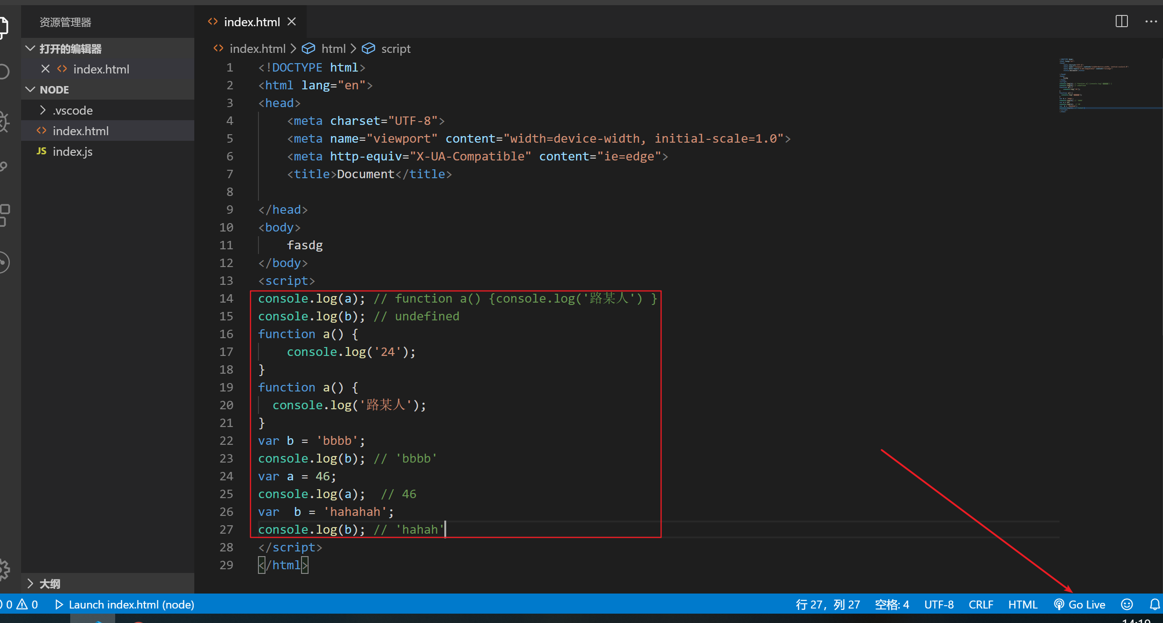Click the feedback smiley icon

(x=1127, y=604)
